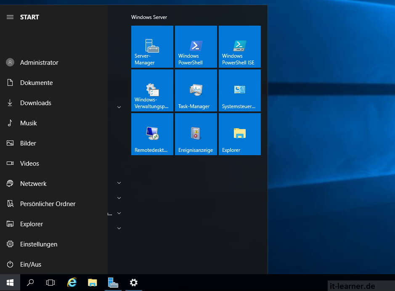The image size is (395, 291).
Task: Open the Windows PowerShell ISE tile
Action: click(x=240, y=47)
